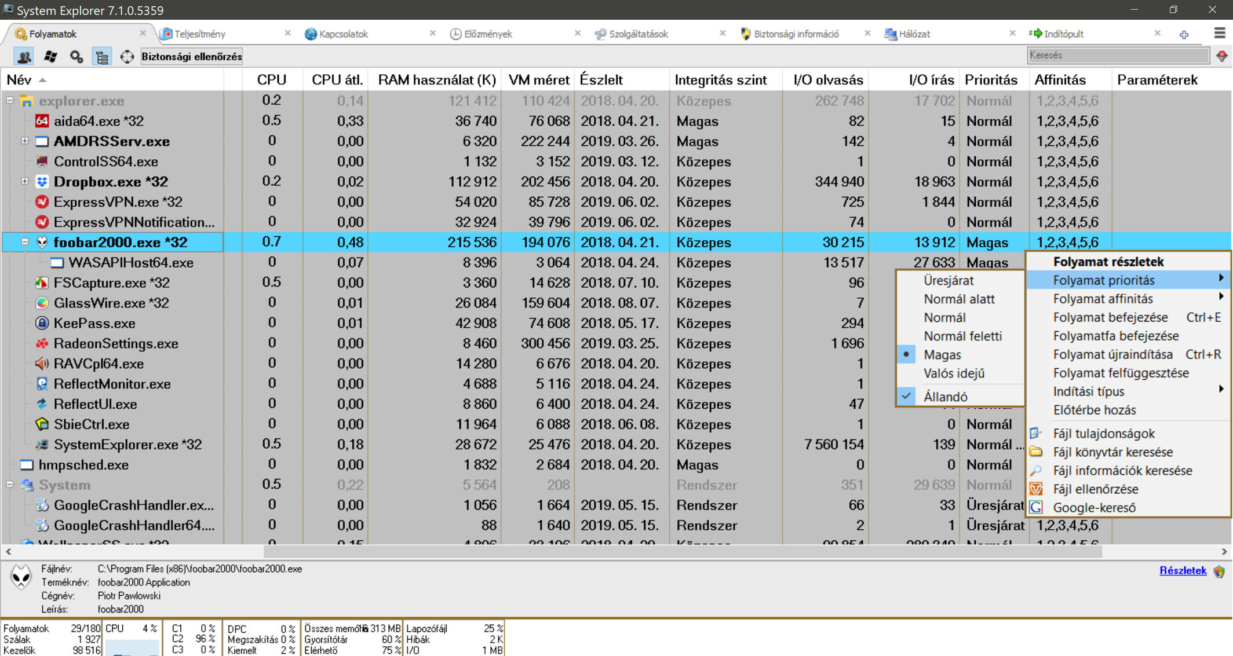
Task: Click the Biztonsági ellenőrzés button
Action: click(192, 56)
